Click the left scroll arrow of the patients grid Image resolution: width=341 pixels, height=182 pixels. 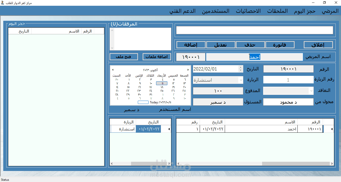pos(178,164)
